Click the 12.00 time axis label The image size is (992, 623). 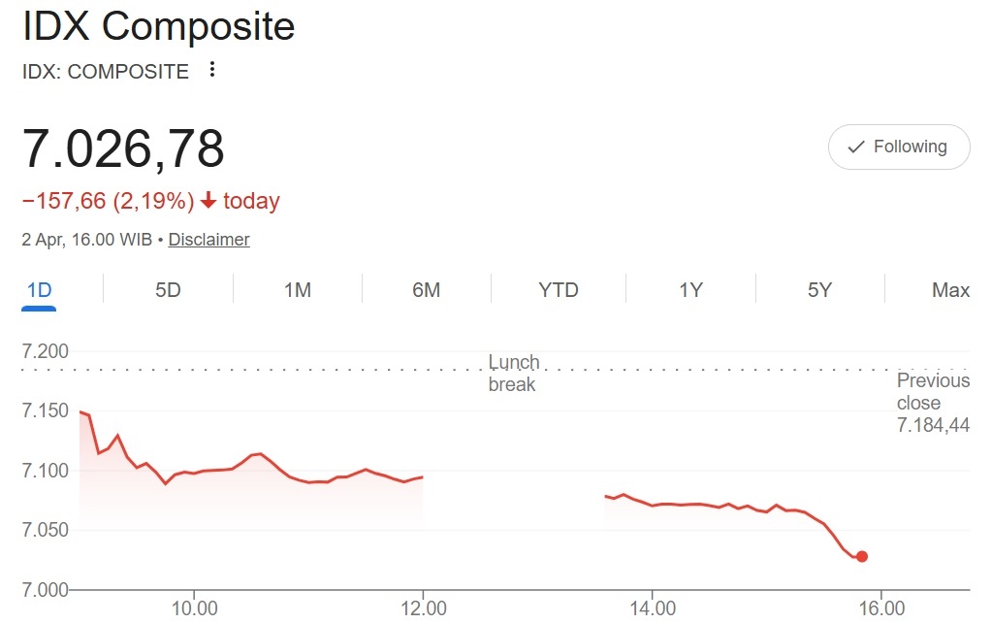coord(423,608)
